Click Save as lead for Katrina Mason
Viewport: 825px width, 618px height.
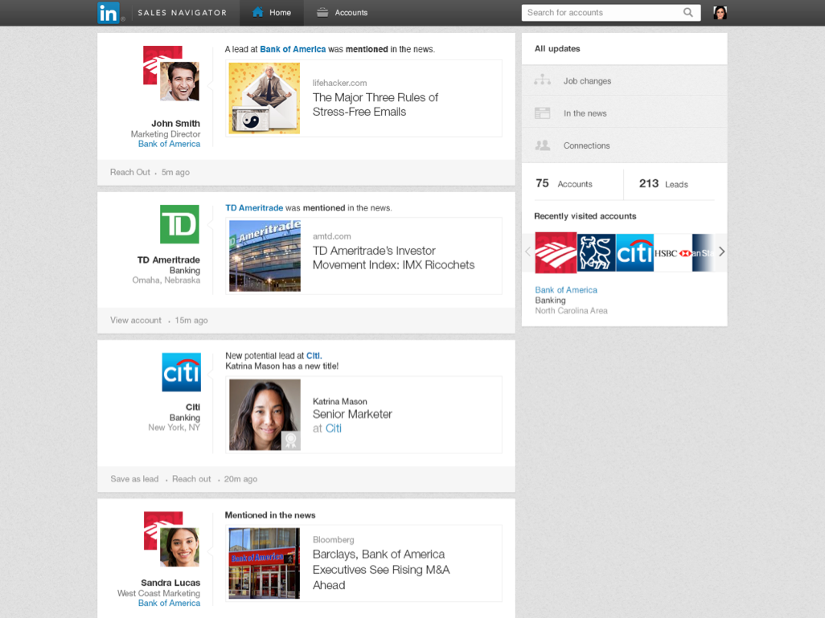pyautogui.click(x=134, y=479)
